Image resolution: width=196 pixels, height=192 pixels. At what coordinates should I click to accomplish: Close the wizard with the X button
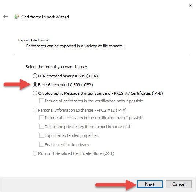click(190, 6)
